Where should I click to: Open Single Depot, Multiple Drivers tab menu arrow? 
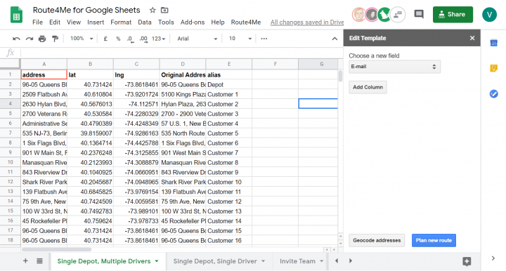(x=157, y=261)
